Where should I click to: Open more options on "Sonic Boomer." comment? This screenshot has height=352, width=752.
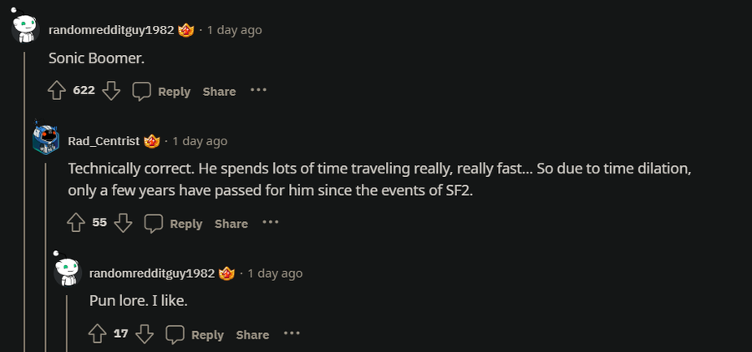tap(258, 90)
